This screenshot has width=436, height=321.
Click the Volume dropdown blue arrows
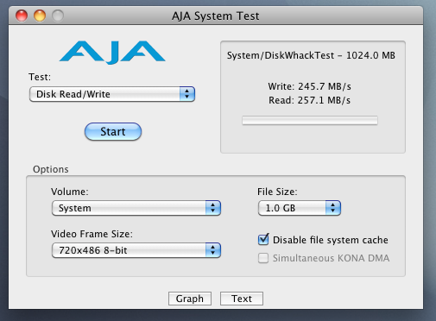click(213, 208)
